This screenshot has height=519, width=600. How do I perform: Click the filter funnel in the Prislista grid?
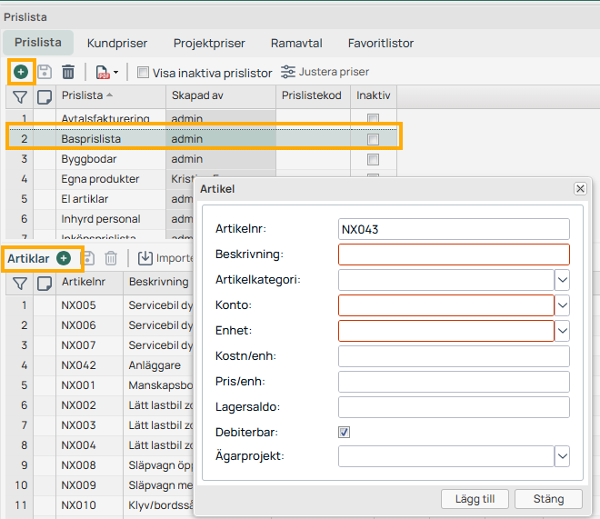pyautogui.click(x=20, y=95)
